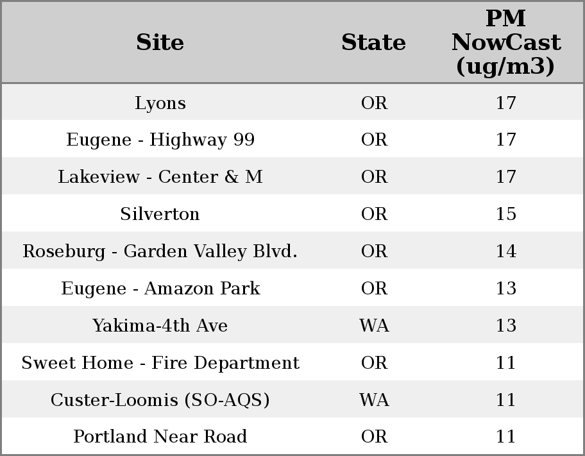Click the Lakeview - Center & M cell
Viewport: 585px width, 456px height.
tap(160, 177)
